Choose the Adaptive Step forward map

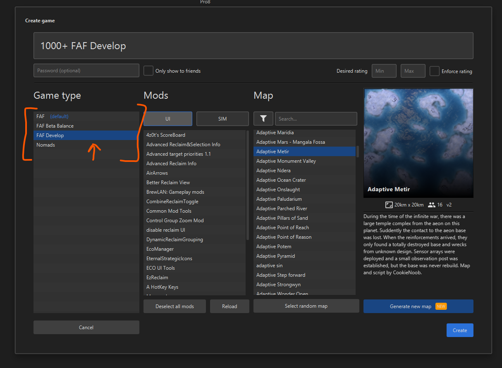point(305,275)
